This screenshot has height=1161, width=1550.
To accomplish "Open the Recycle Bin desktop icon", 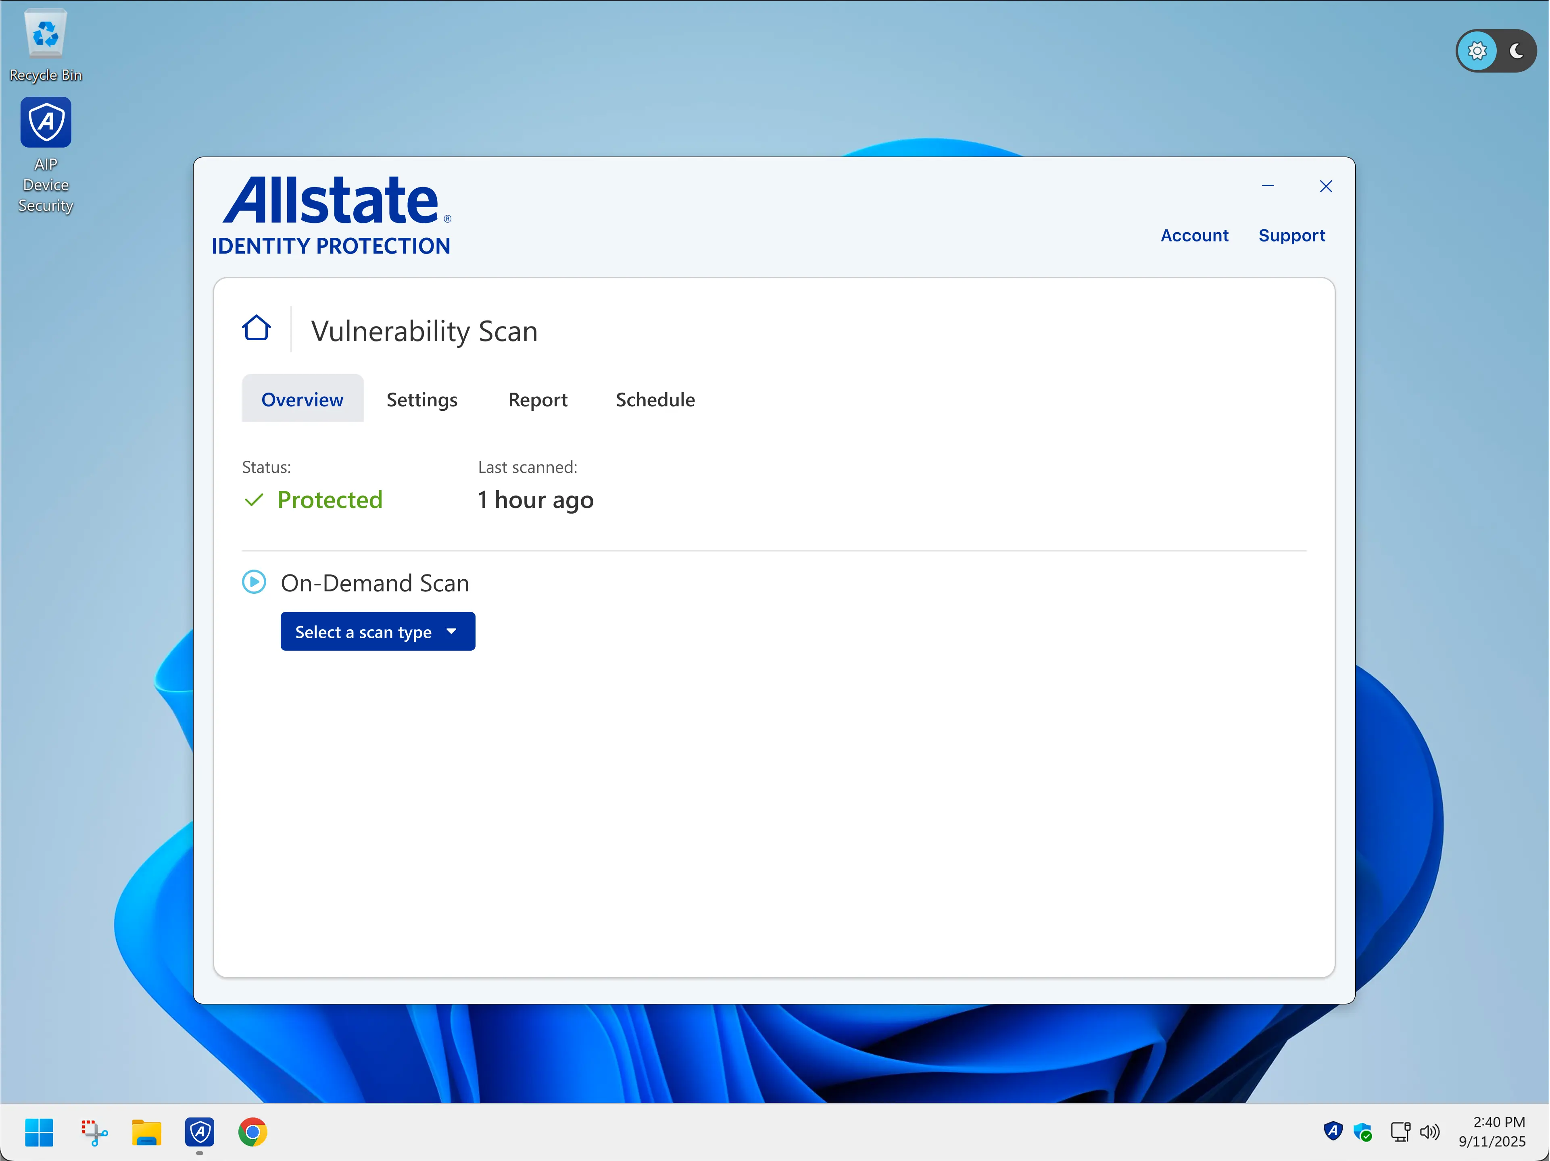I will click(46, 46).
